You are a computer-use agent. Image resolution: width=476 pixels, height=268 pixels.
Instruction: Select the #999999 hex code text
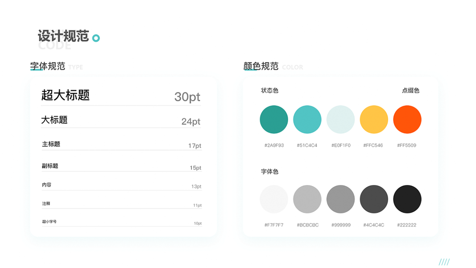pyautogui.click(x=341, y=225)
